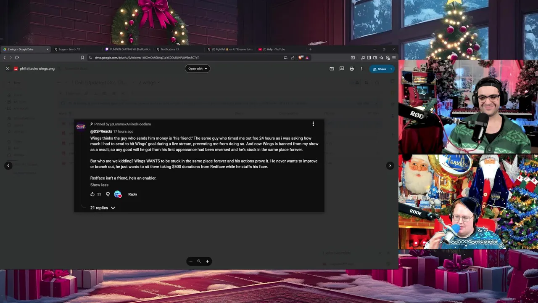Open a new browser tab

pyautogui.click(x=310, y=49)
